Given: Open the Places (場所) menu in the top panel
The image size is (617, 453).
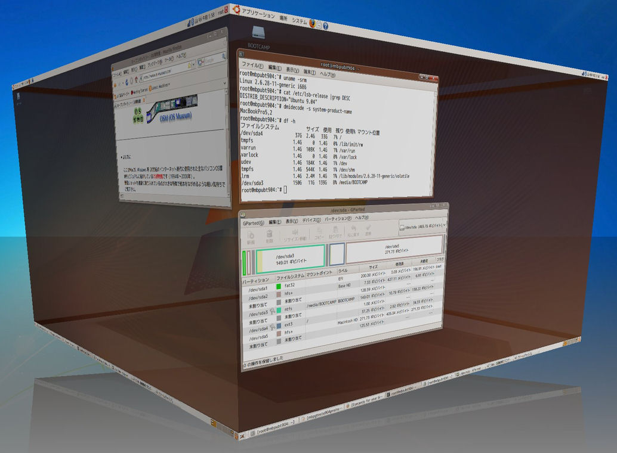Looking at the screenshot, I should (283, 18).
